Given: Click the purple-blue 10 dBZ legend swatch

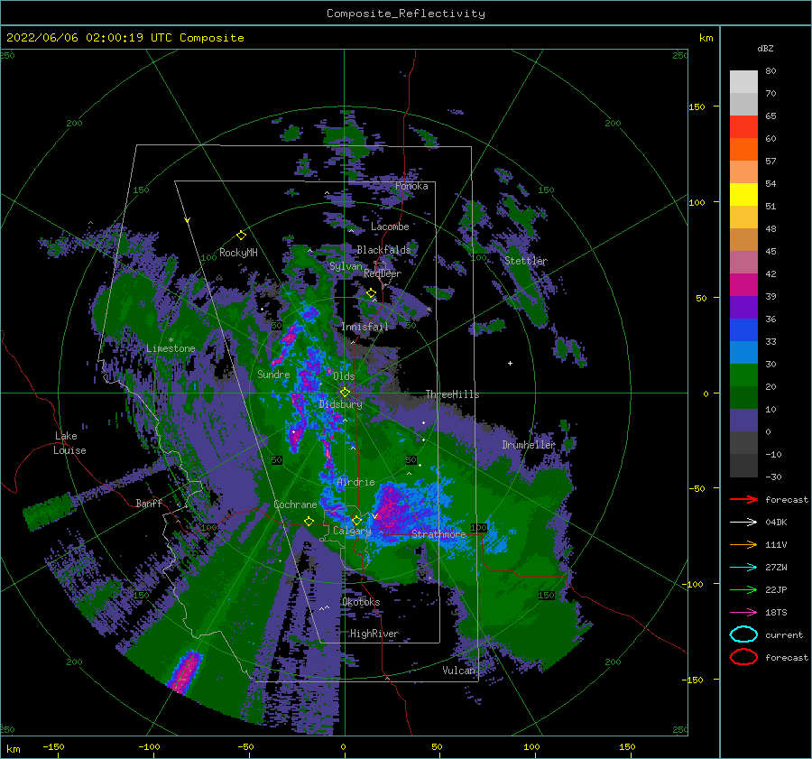Looking at the screenshot, I should pos(743,420).
